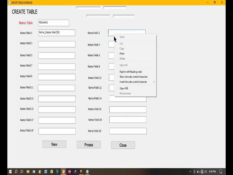Open the Word icon in taskbar
Screen dimensions: 233x175
coord(46,172)
